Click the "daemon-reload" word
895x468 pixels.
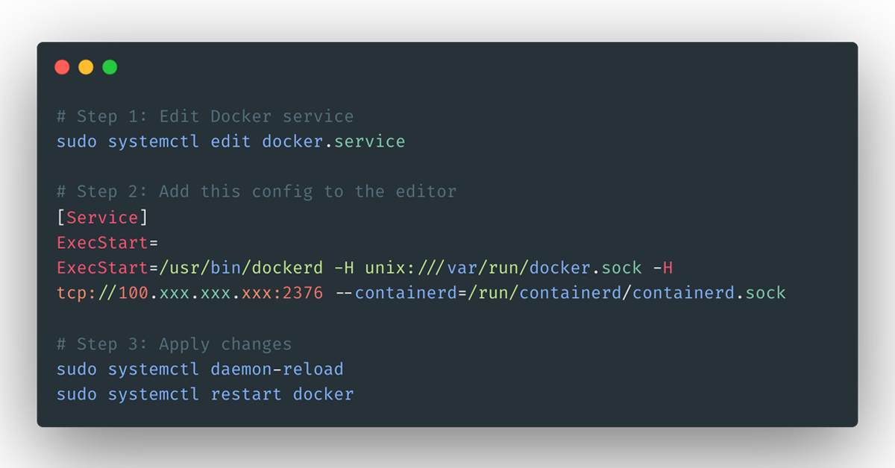point(277,370)
